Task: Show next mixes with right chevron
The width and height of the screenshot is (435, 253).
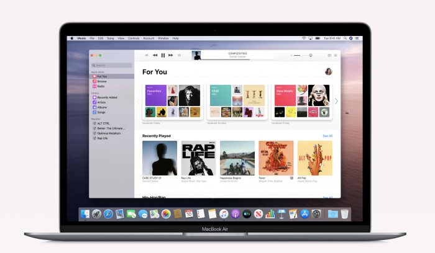Action: pyautogui.click(x=336, y=101)
